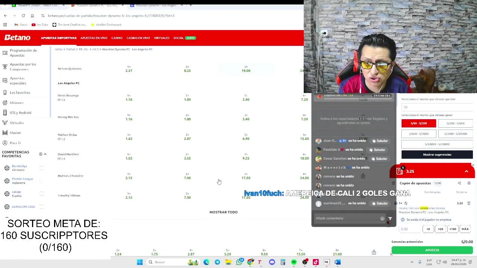Select Mathieu Choinière 1+ odds 2.15

[x=129, y=176]
